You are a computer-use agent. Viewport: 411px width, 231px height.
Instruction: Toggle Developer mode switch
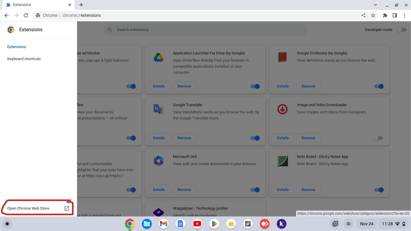(x=402, y=30)
